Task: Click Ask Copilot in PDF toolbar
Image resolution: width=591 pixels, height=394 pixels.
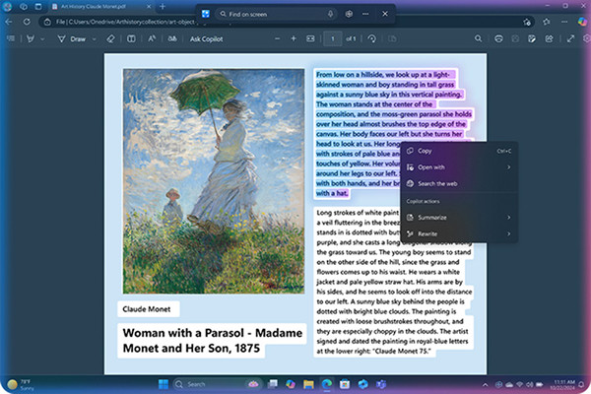Action: tap(206, 38)
